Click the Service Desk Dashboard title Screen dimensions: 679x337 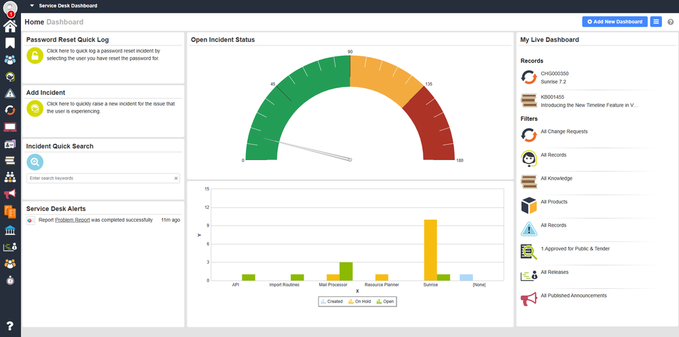pos(68,6)
